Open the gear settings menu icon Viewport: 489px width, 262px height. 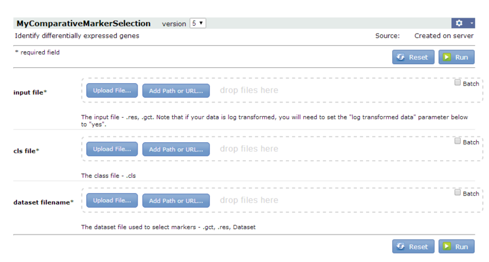[459, 23]
